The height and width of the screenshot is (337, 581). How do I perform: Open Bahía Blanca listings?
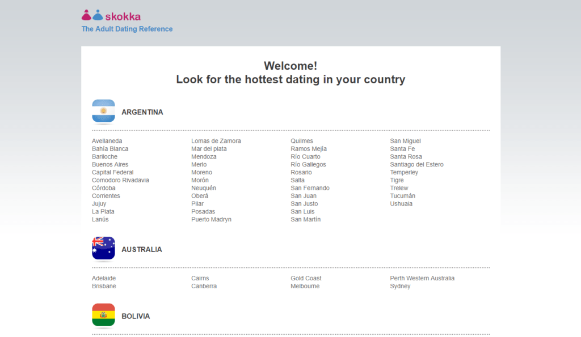pyautogui.click(x=110, y=149)
